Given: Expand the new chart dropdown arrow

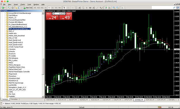Looking at the screenshot, I should [5, 8].
